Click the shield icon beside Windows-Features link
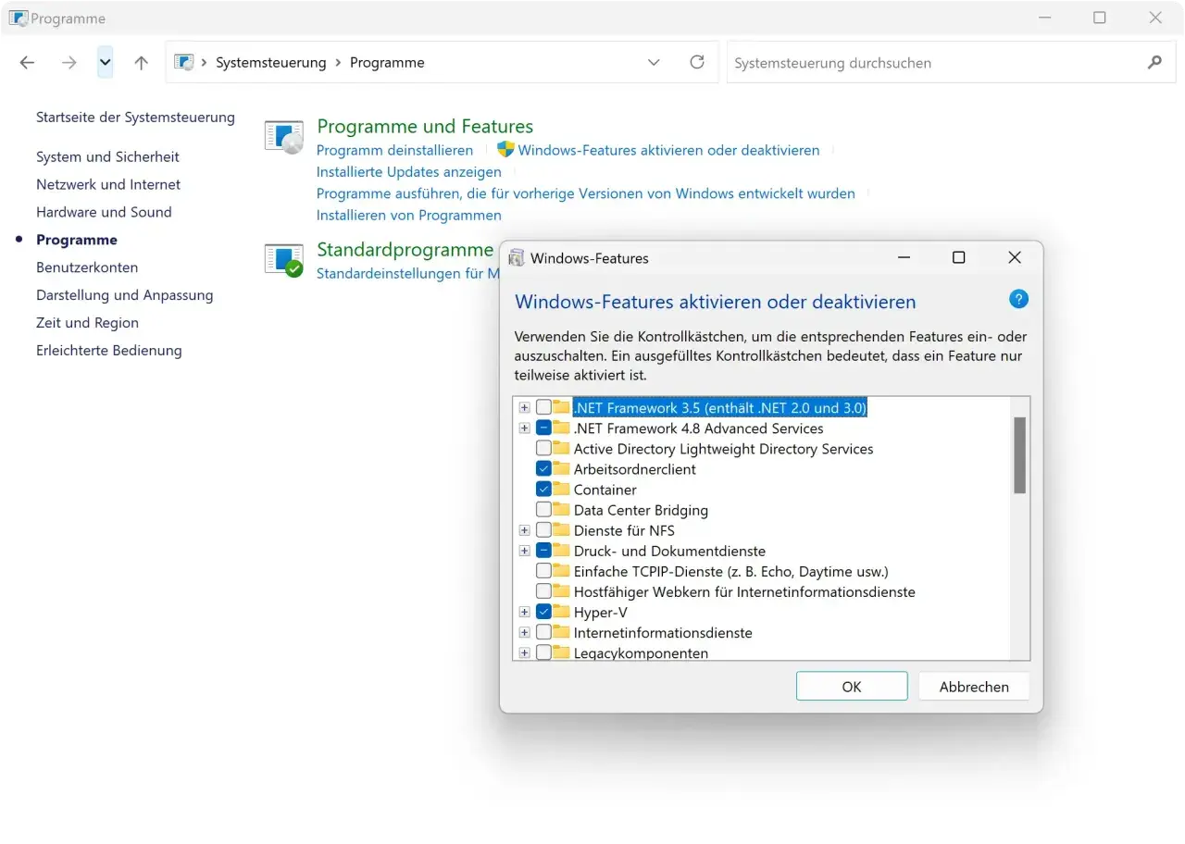The width and height of the screenshot is (1185, 844). pyautogui.click(x=505, y=149)
